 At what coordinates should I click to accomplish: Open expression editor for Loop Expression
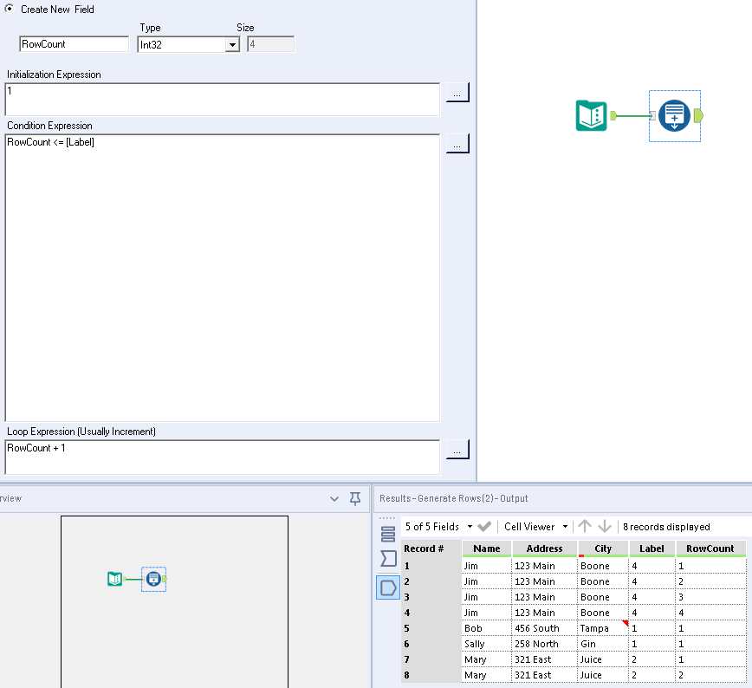click(457, 450)
